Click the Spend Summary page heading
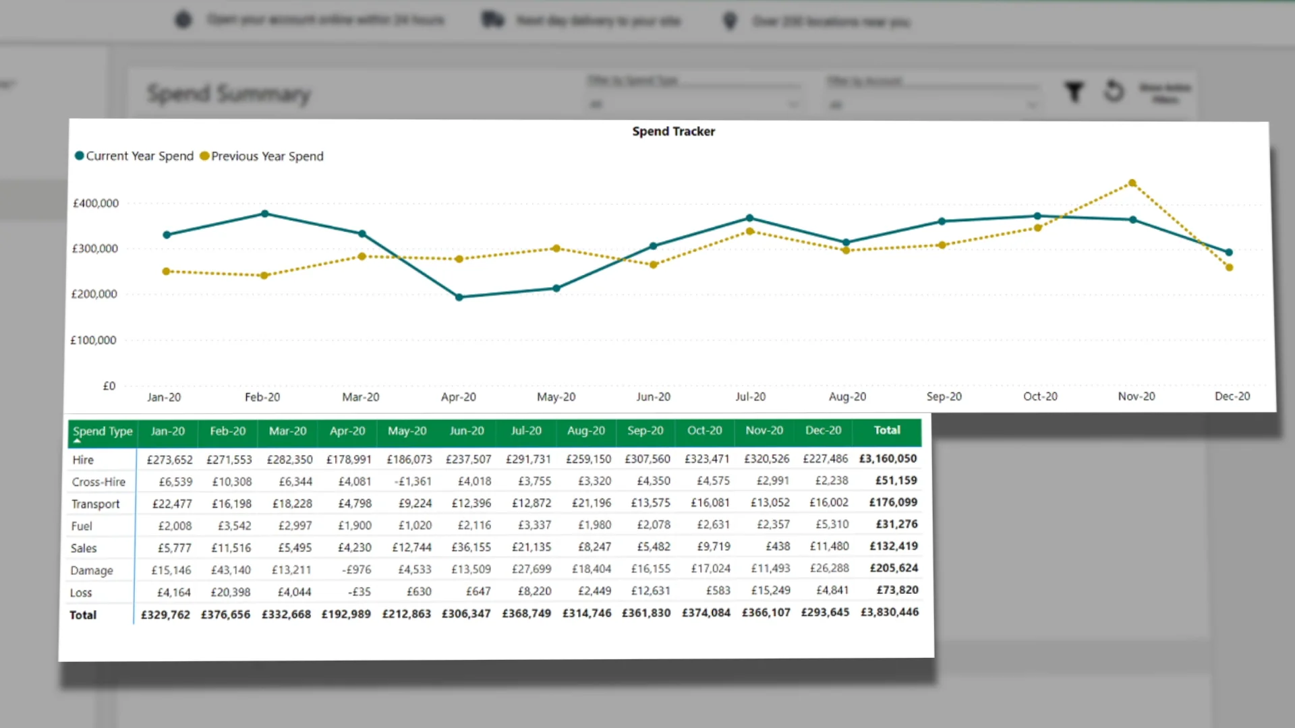 click(x=229, y=94)
